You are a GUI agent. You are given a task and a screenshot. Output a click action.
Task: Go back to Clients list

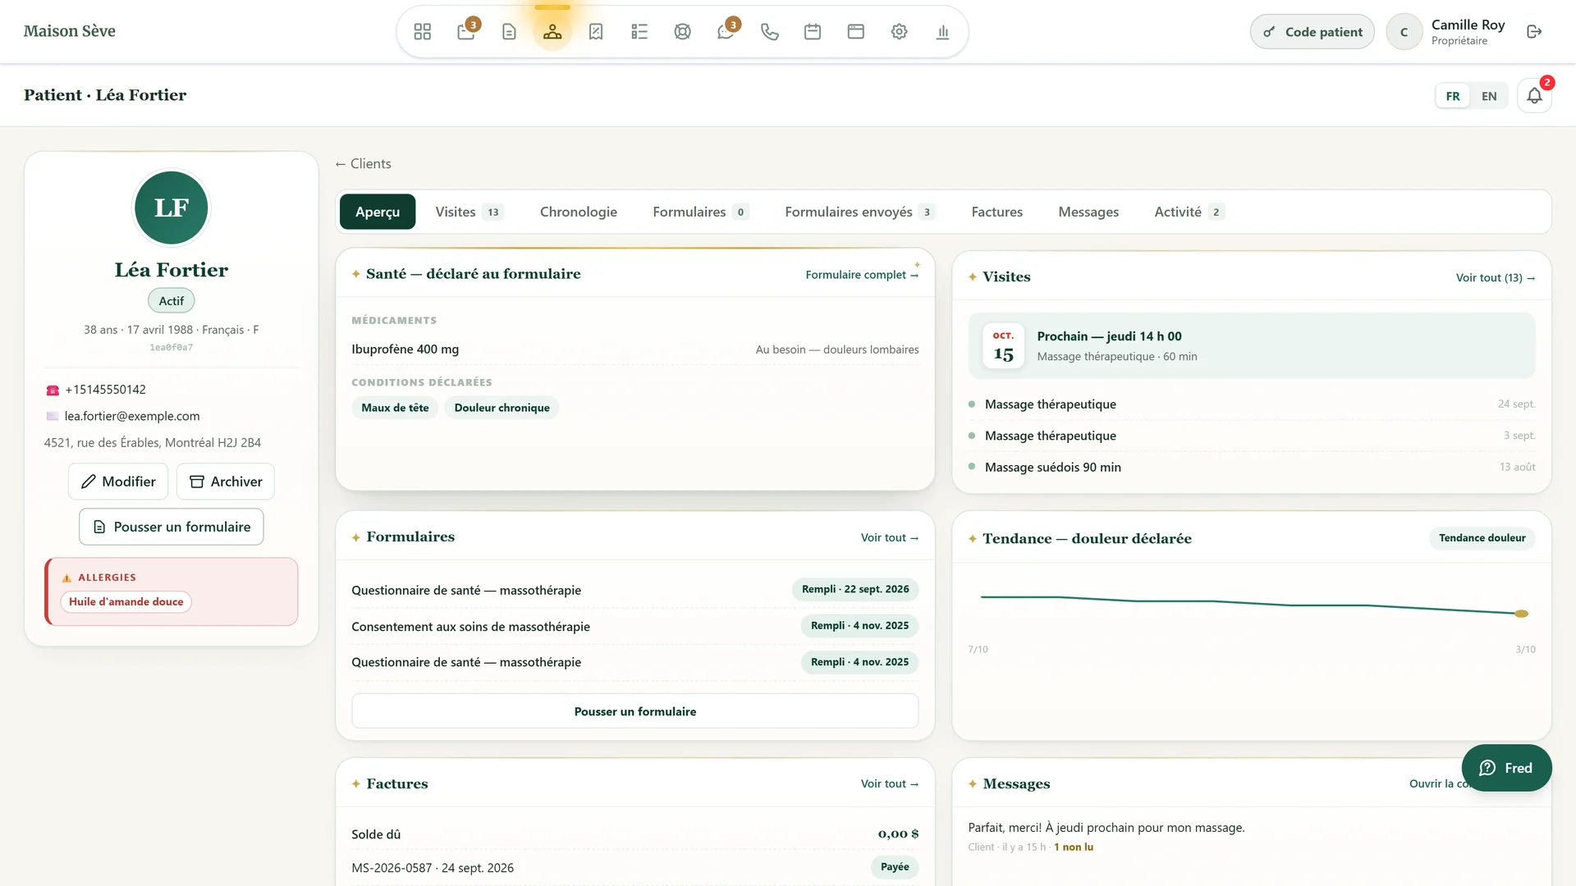click(363, 163)
